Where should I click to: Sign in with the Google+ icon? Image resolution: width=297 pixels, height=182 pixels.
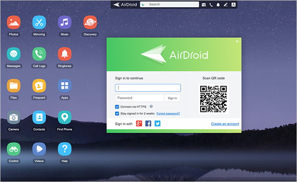tap(139, 124)
